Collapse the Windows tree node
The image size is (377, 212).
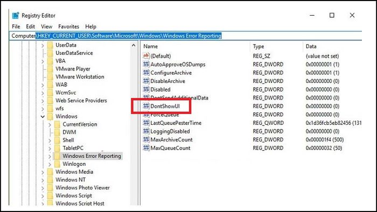pyautogui.click(x=43, y=116)
